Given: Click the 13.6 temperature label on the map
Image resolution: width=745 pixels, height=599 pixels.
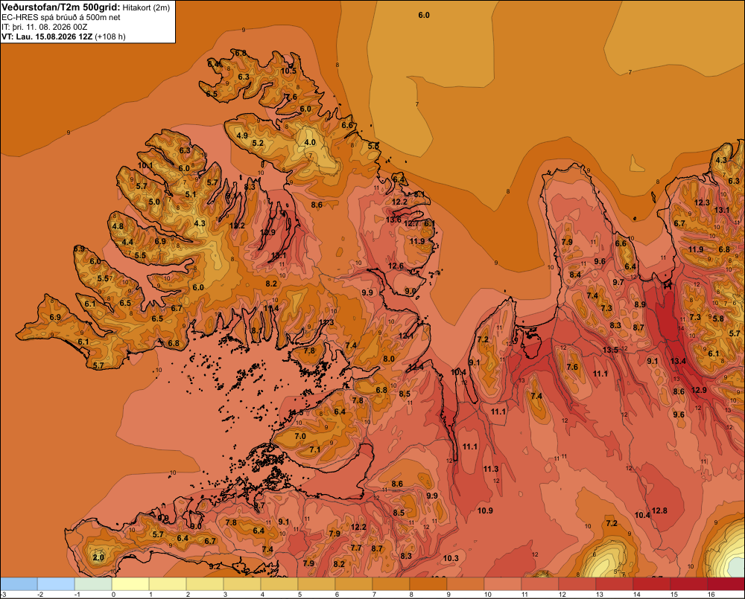Looking at the screenshot, I should click(x=393, y=220).
